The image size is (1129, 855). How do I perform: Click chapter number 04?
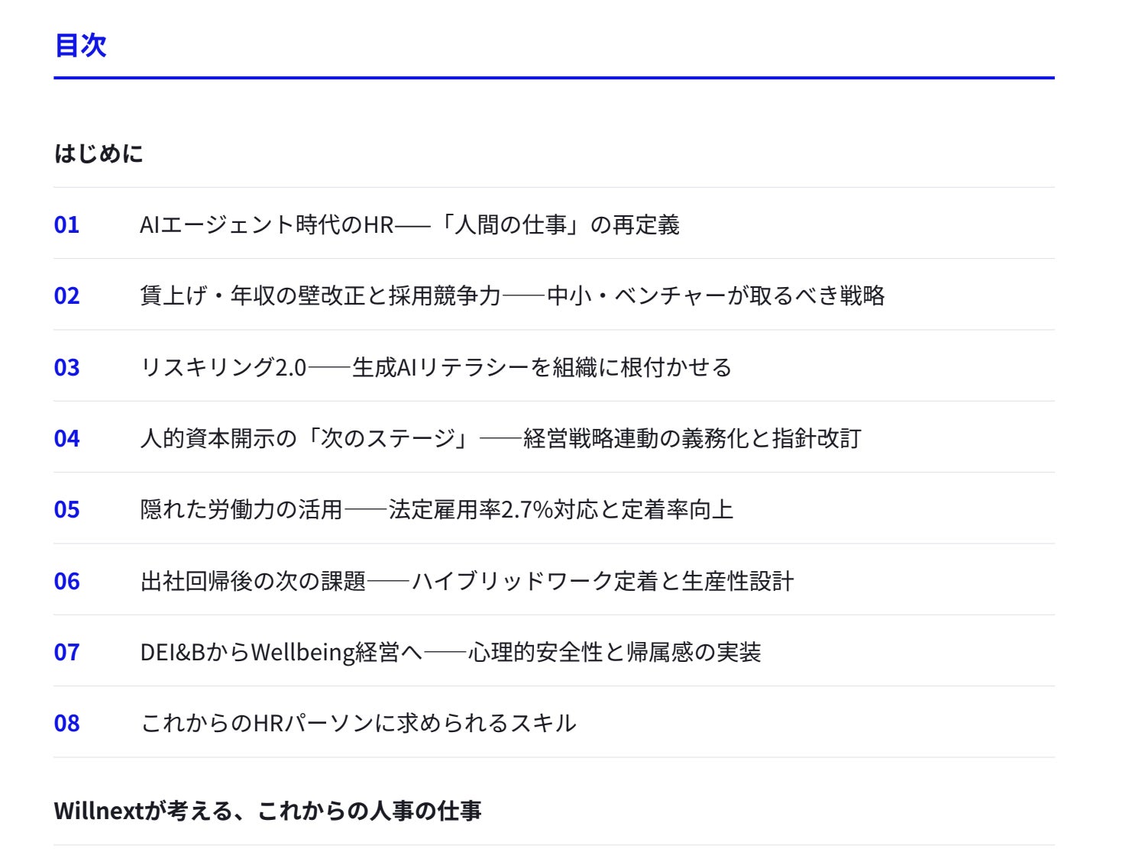pos(66,439)
